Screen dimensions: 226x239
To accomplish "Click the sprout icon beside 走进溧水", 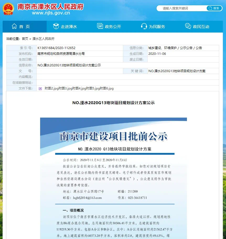I will click(56, 26).
